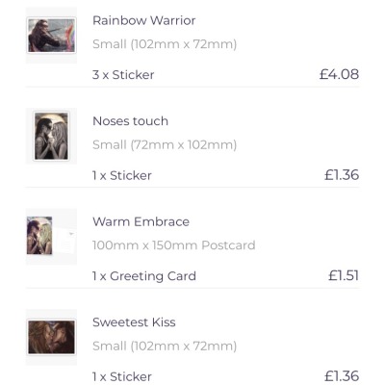Open the Noses touch product thumbnail

click(x=51, y=136)
